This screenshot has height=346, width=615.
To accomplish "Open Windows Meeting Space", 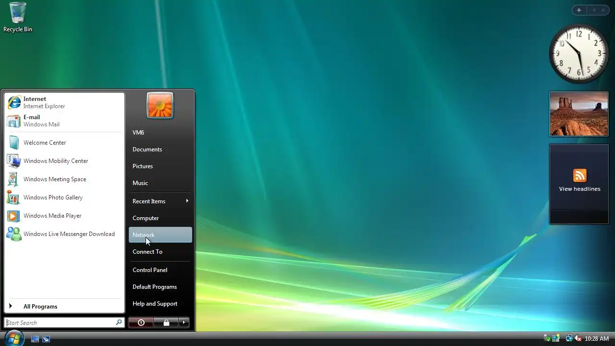I will coord(64,179).
